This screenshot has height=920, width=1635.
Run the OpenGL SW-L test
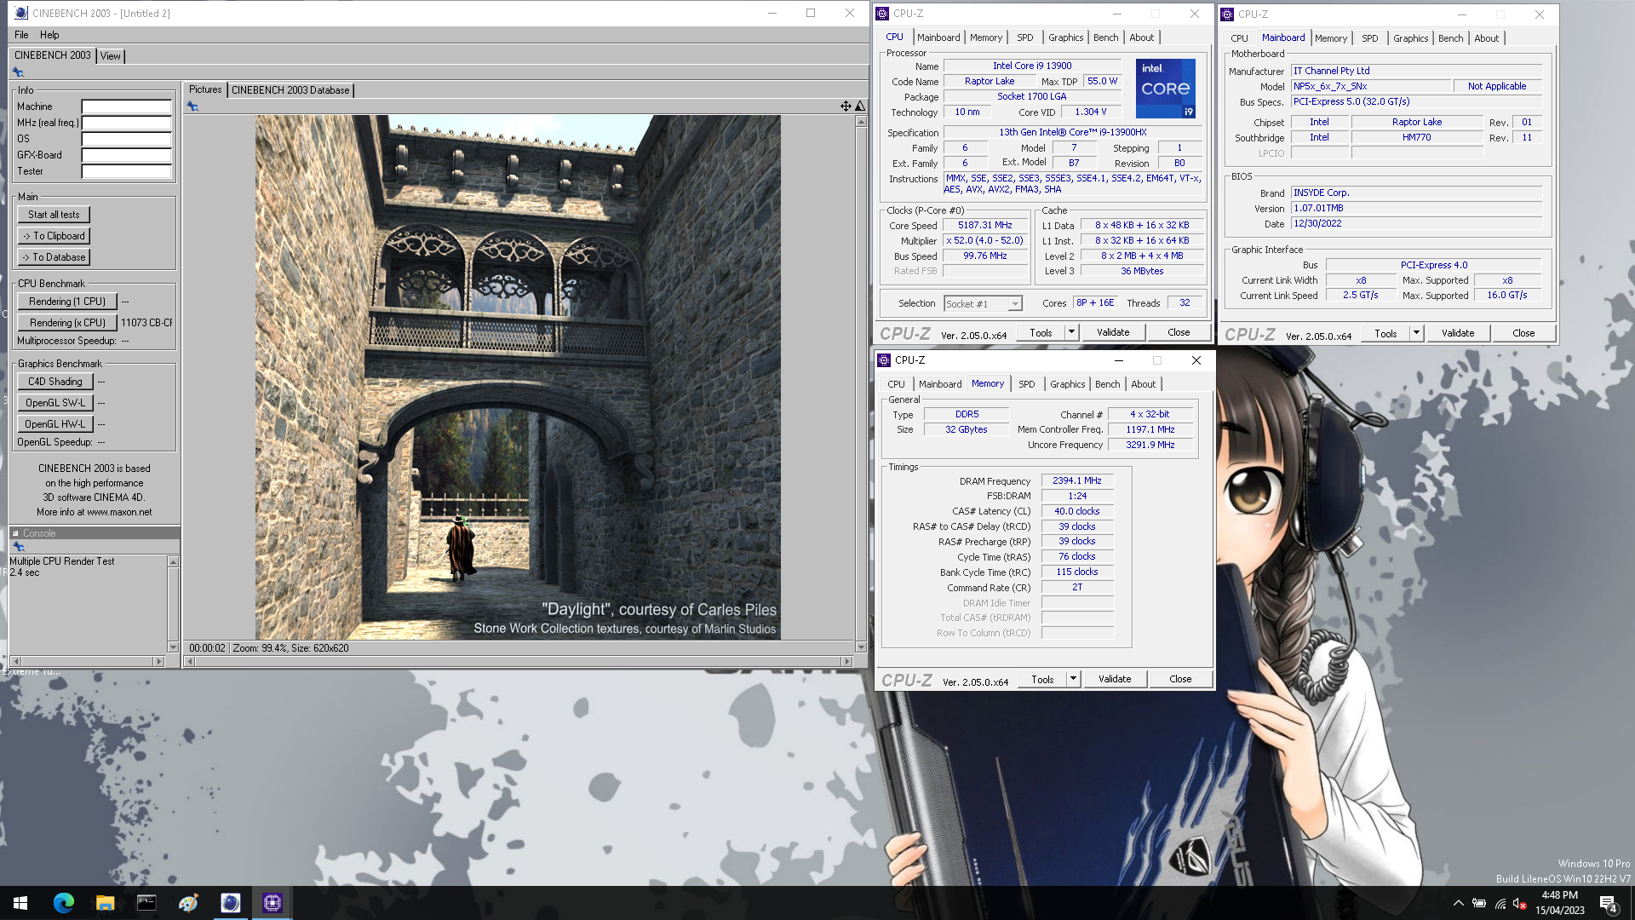tap(55, 403)
